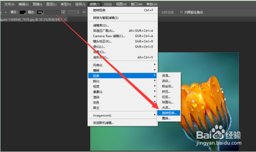Select 极坐标... in distort submenu

[169, 86]
